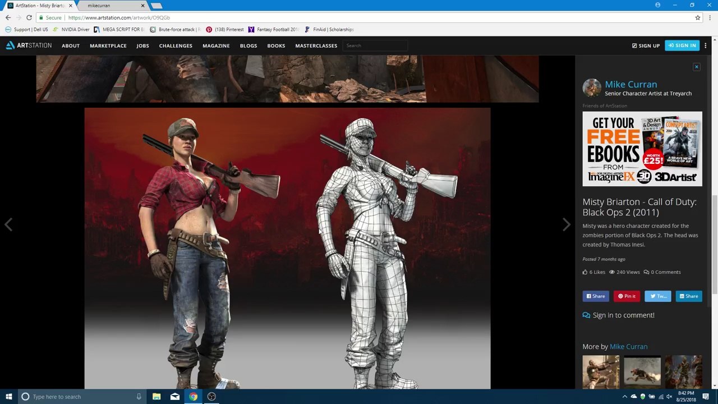
Task: Go to the Jobs section
Action: coord(142,45)
